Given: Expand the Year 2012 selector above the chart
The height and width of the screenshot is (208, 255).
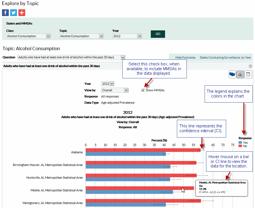Looking at the screenshot, I should coord(108,83).
